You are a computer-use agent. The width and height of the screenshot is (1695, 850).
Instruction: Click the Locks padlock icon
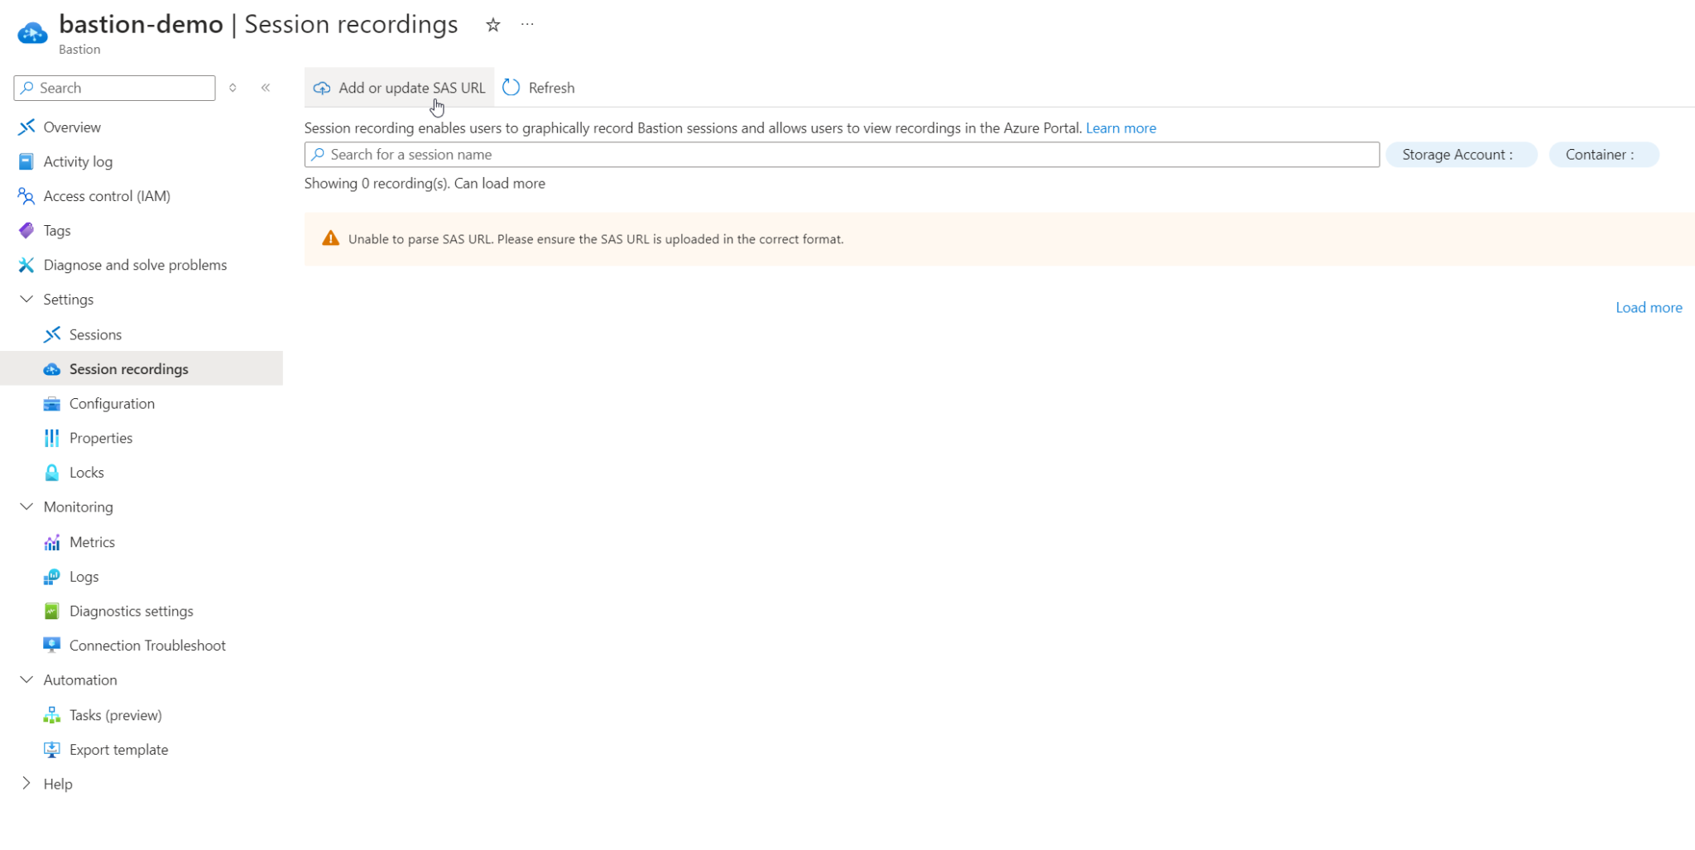click(x=52, y=472)
